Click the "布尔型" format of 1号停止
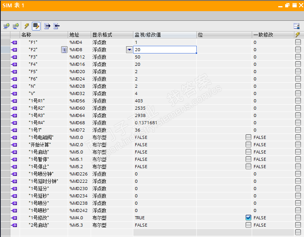Screen dimensions: 304x237 (99, 167)
